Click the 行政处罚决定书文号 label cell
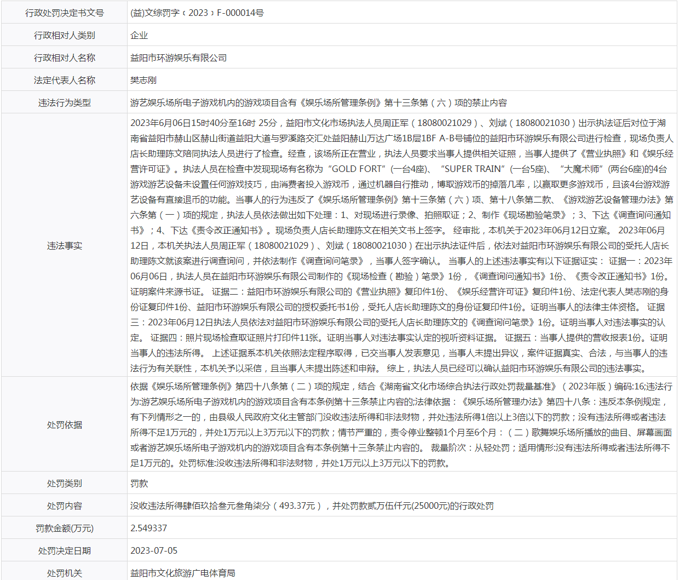The width and height of the screenshot is (679, 580). [64, 13]
